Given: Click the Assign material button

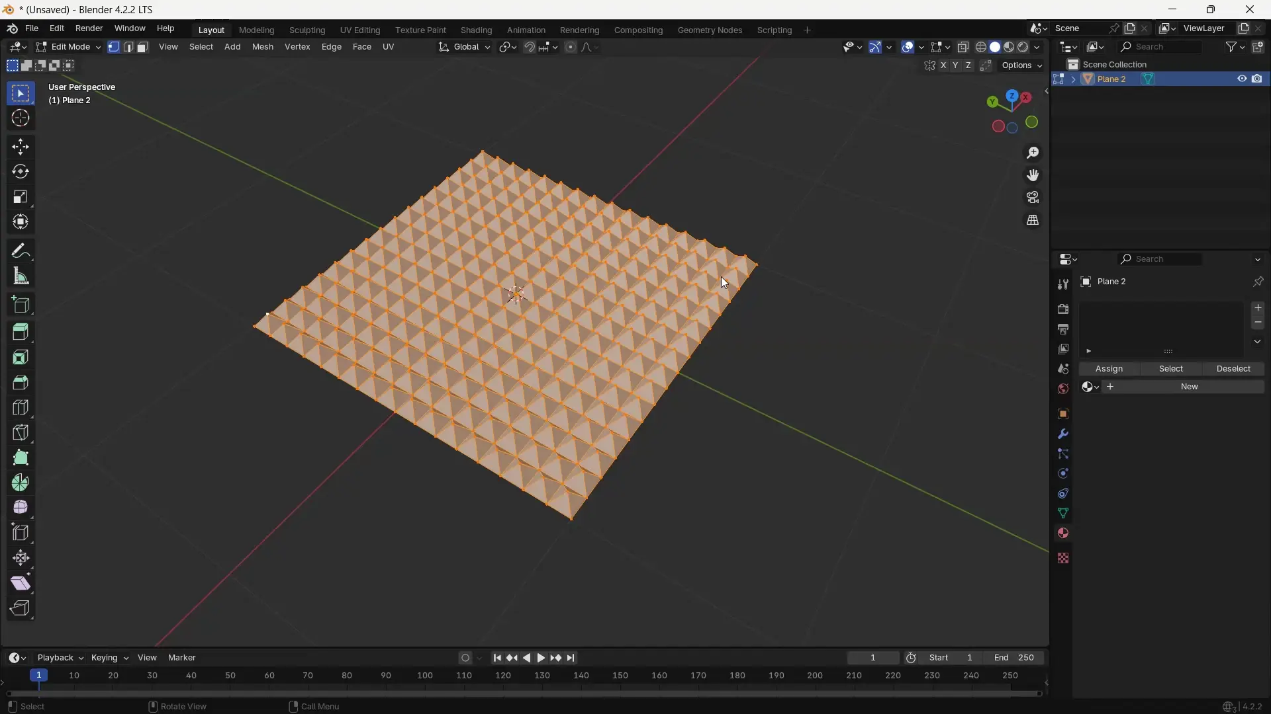Looking at the screenshot, I should [1109, 370].
